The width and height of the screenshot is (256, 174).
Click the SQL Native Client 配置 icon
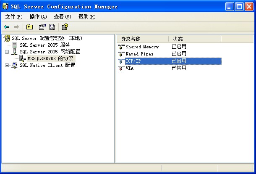click(x=15, y=65)
